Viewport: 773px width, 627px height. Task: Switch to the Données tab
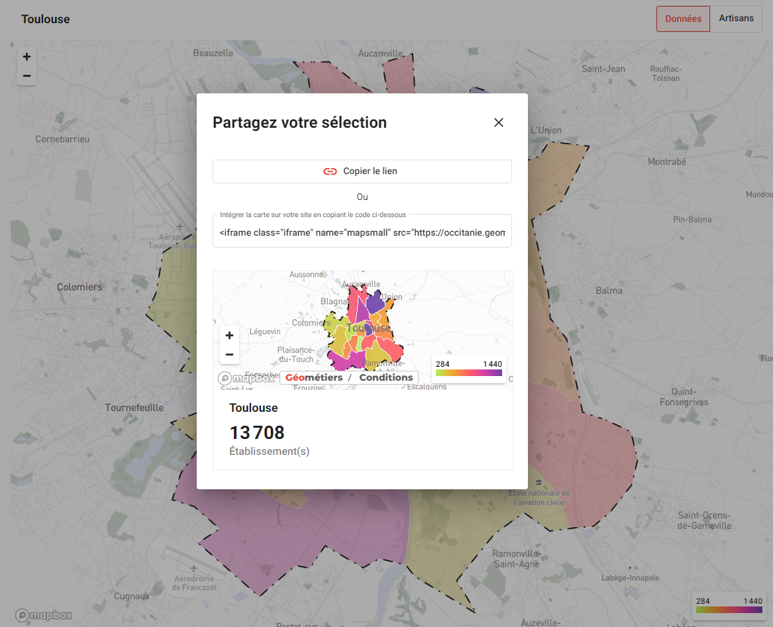point(683,19)
